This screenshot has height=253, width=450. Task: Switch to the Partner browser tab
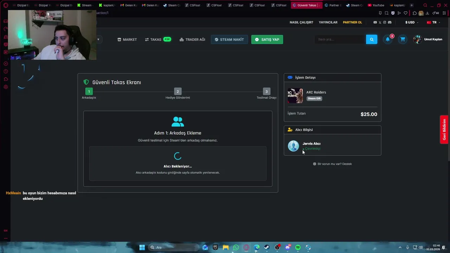coord(333,5)
